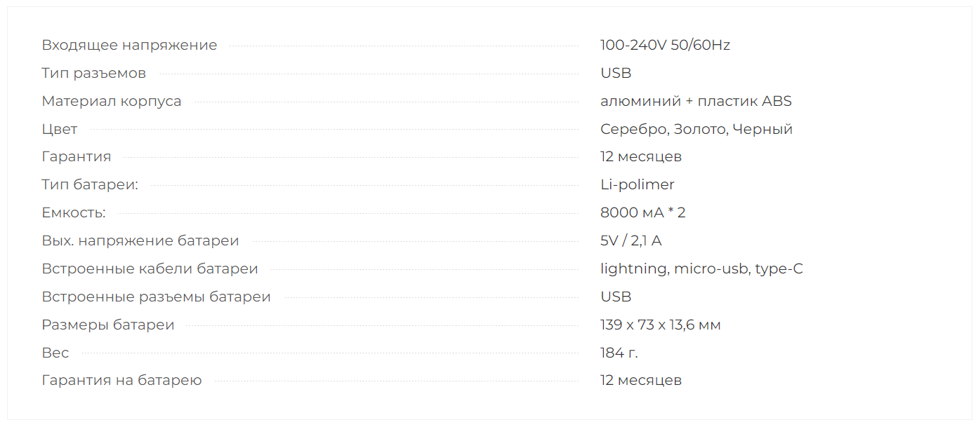
Task: Click the 'Тип разъемов' specification label
Action: pyautogui.click(x=94, y=74)
